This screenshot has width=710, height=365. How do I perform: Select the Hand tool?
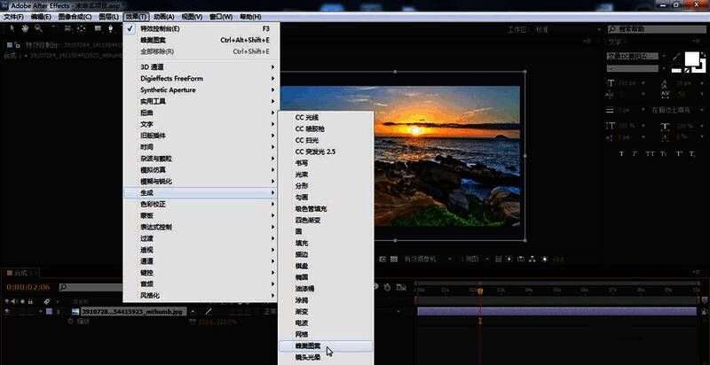coord(23,28)
